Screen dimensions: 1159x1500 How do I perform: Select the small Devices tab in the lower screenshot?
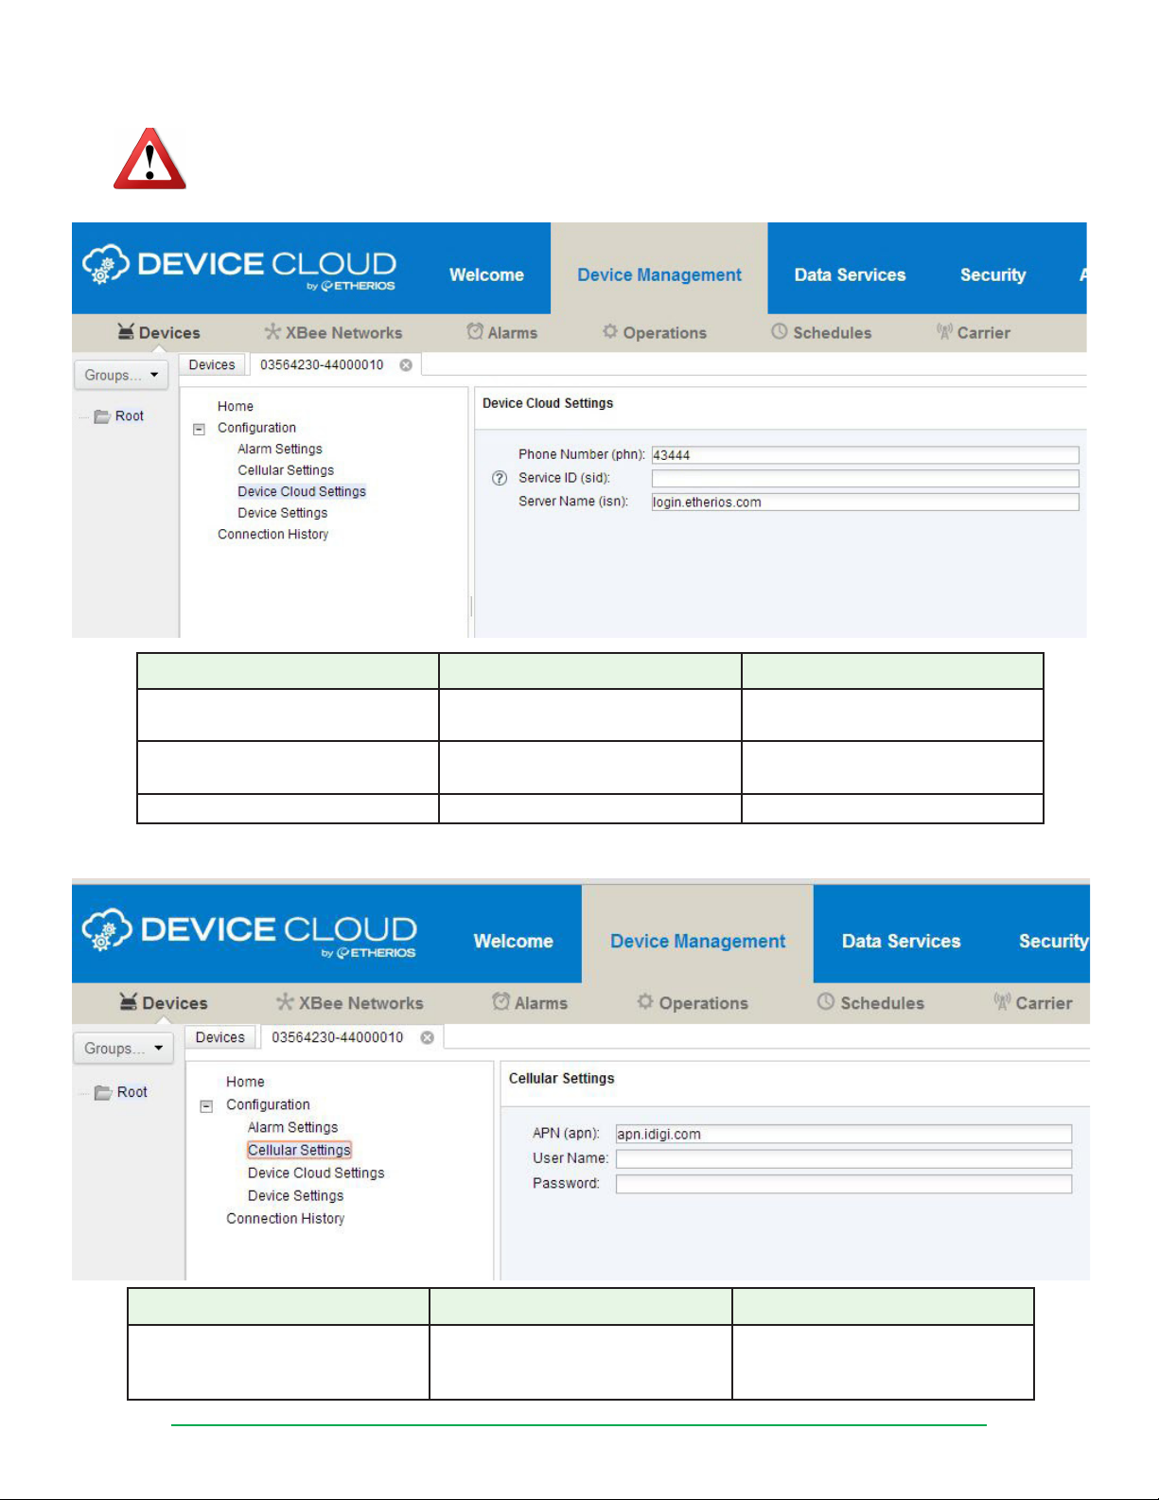tap(220, 1037)
